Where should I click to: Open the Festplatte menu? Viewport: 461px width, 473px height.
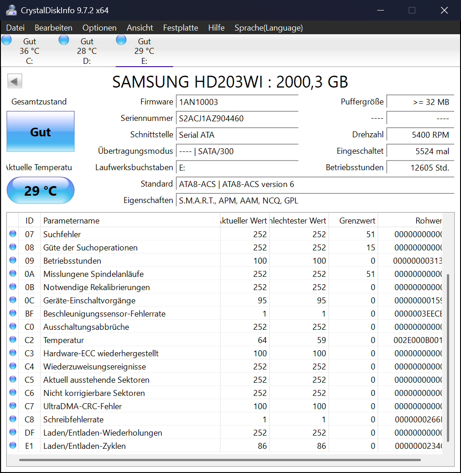coord(180,28)
